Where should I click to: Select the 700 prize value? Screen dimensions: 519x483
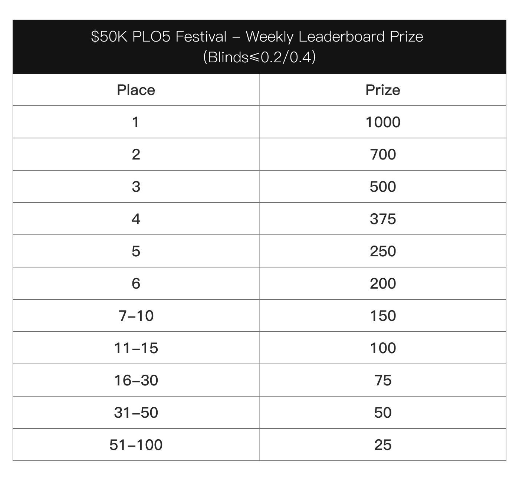383,154
